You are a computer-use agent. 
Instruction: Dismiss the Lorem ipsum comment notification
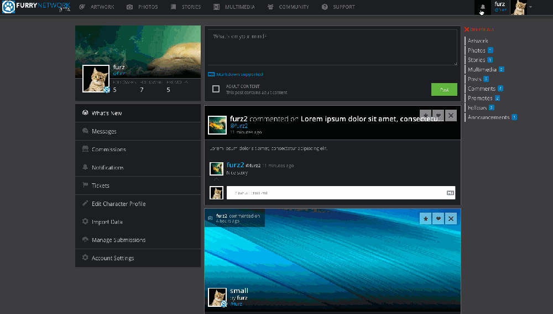click(451, 116)
